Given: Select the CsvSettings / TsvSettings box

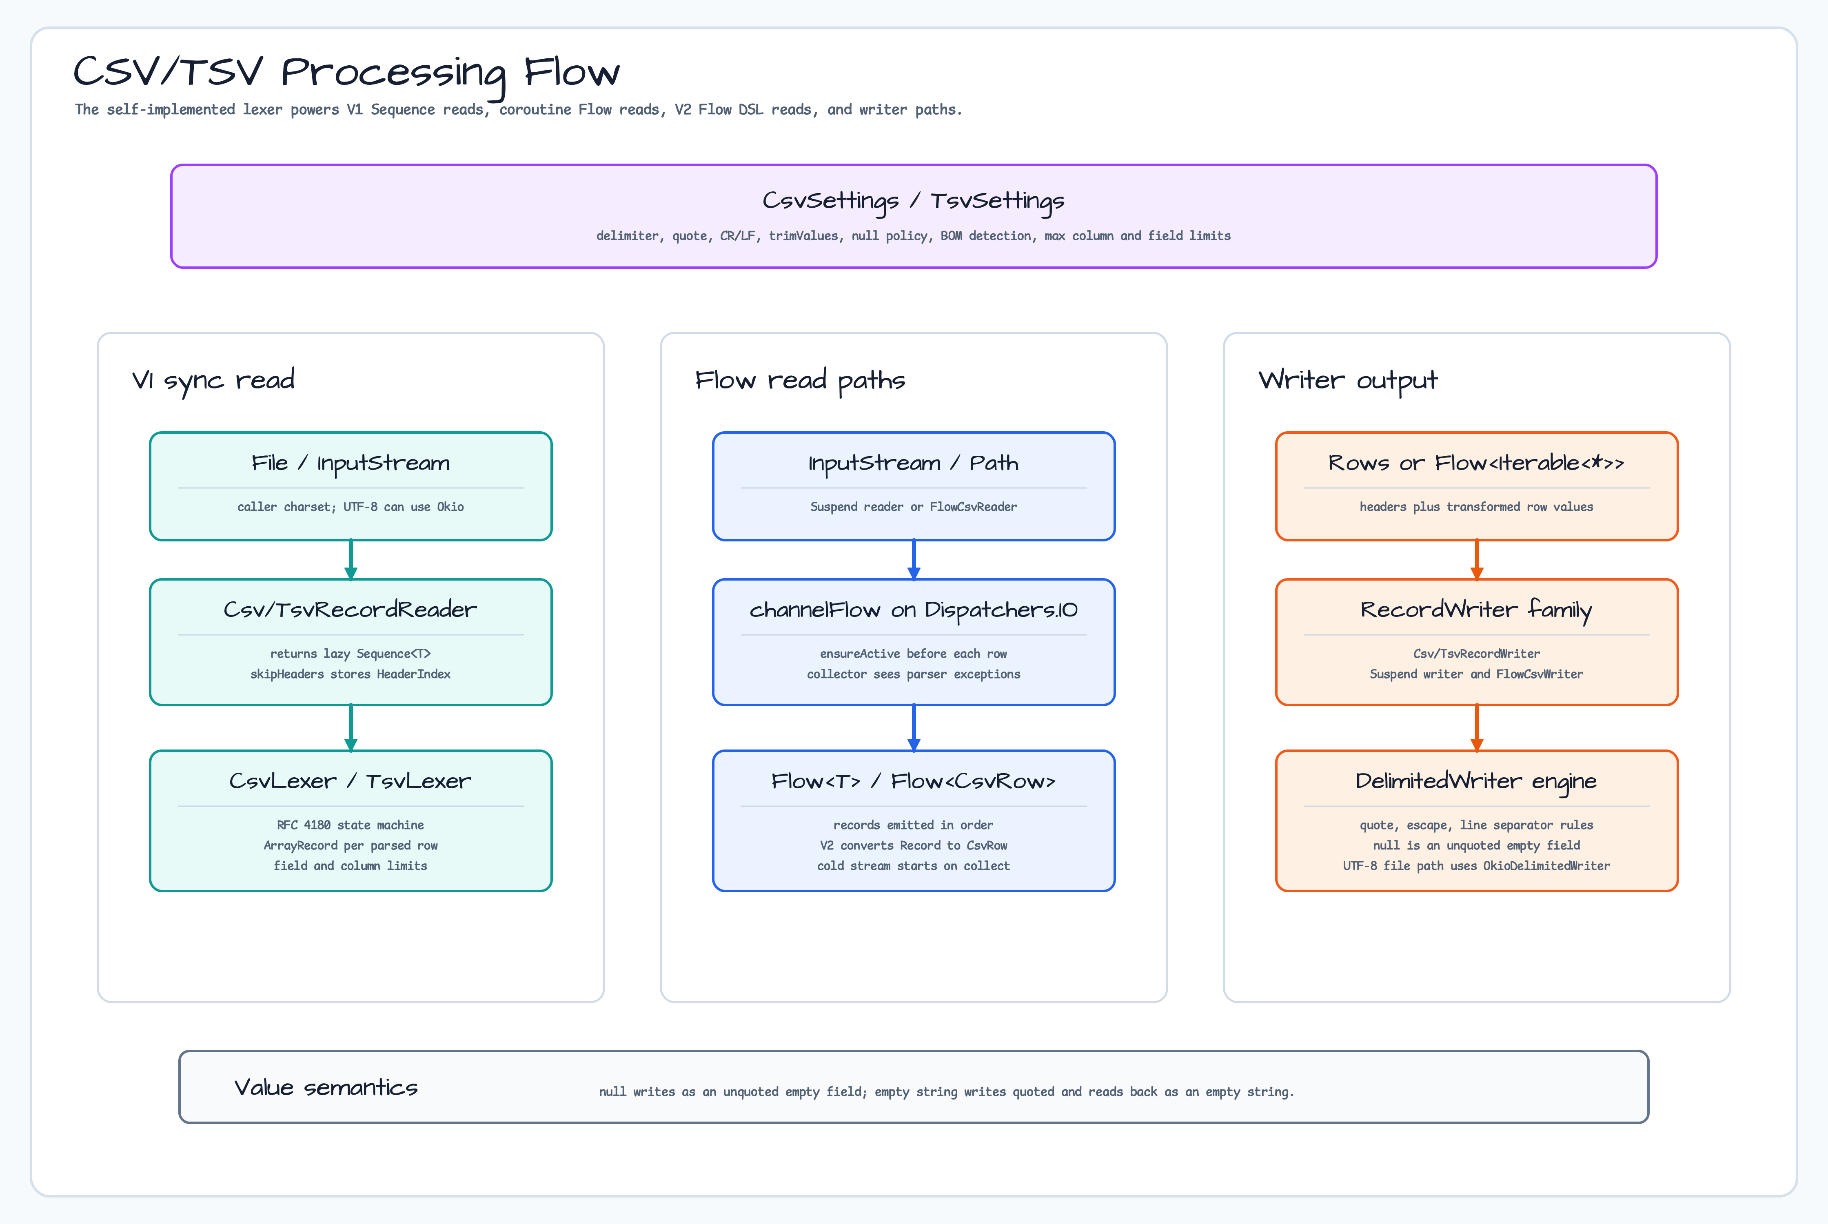Looking at the screenshot, I should pyautogui.click(x=913, y=216).
